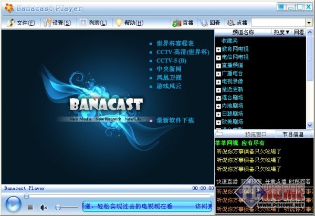Image resolution: width=315 pixels, height=216 pixels.
Task: Click the 回看 column header
Action: coord(299,32)
